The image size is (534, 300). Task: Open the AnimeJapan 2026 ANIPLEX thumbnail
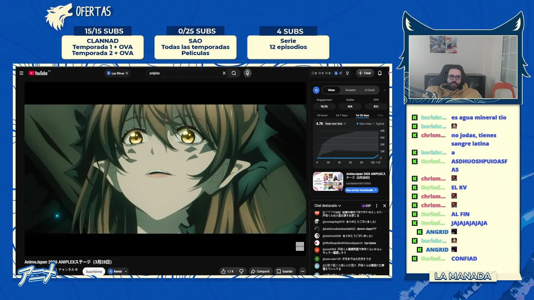[x=328, y=181]
